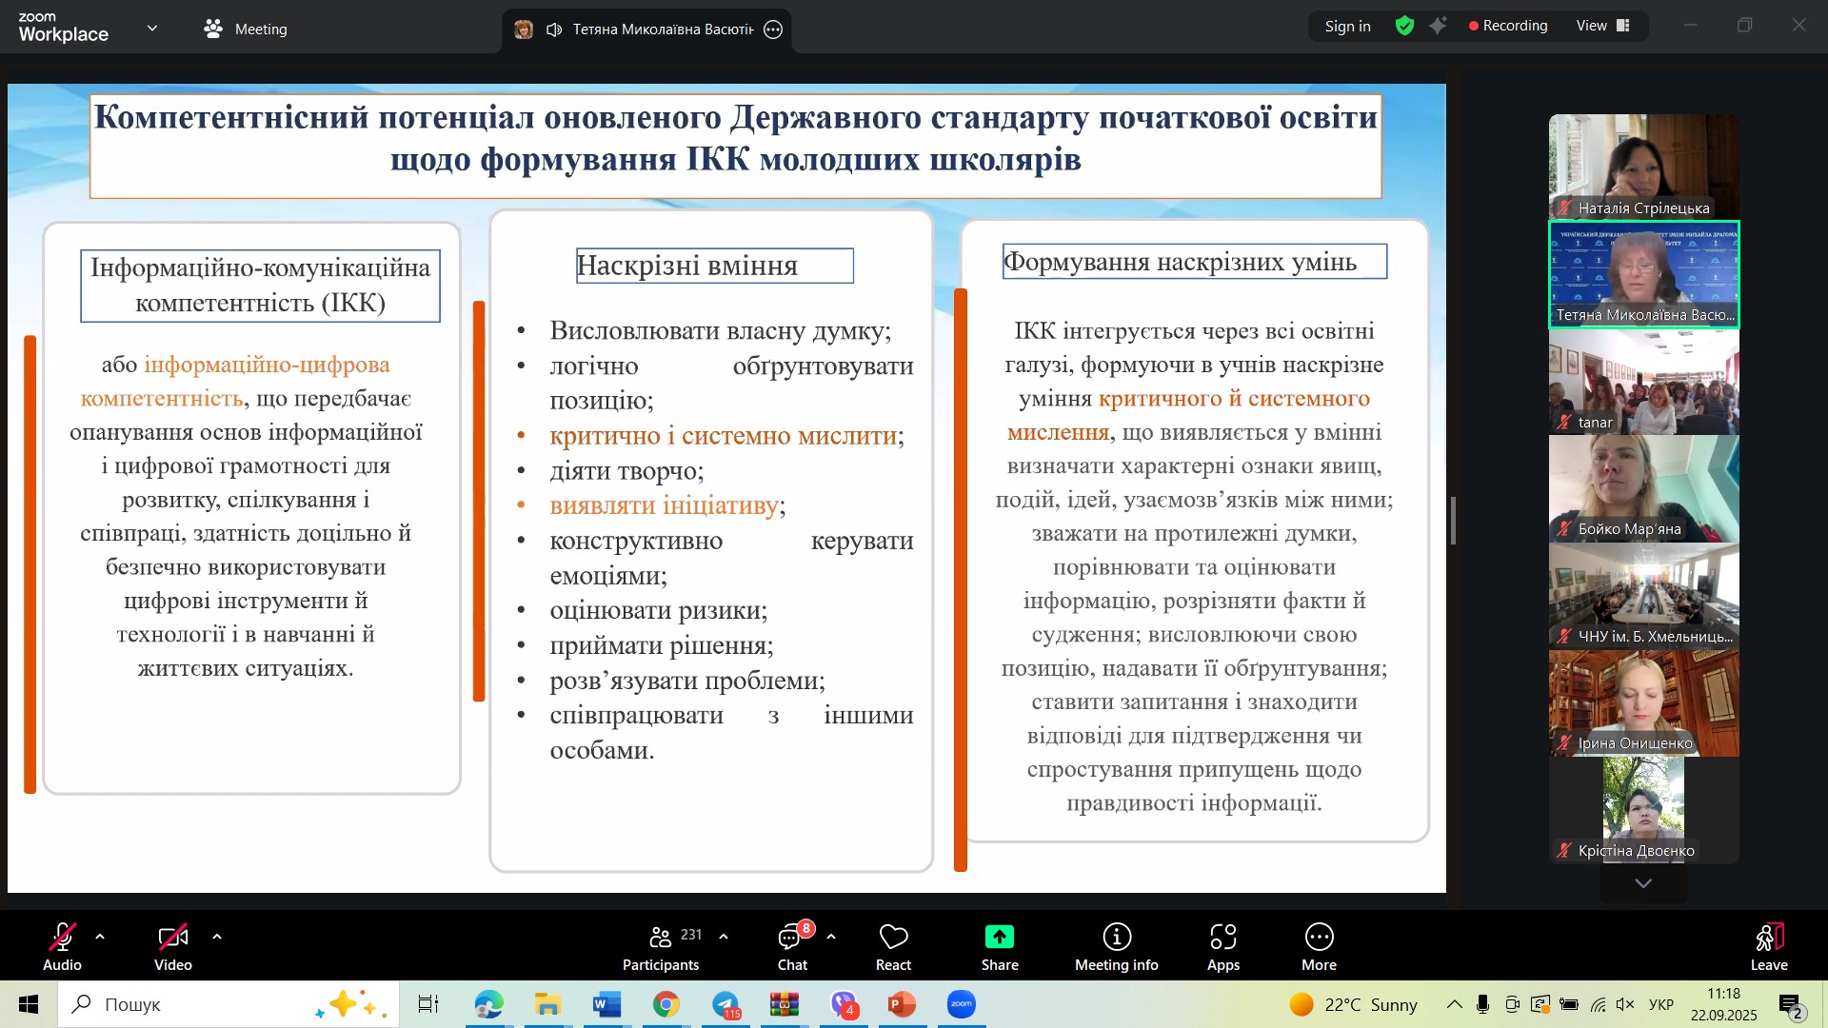Select Наталія Стрілецька's video thumbnail
1828x1028 pixels.
tap(1643, 166)
